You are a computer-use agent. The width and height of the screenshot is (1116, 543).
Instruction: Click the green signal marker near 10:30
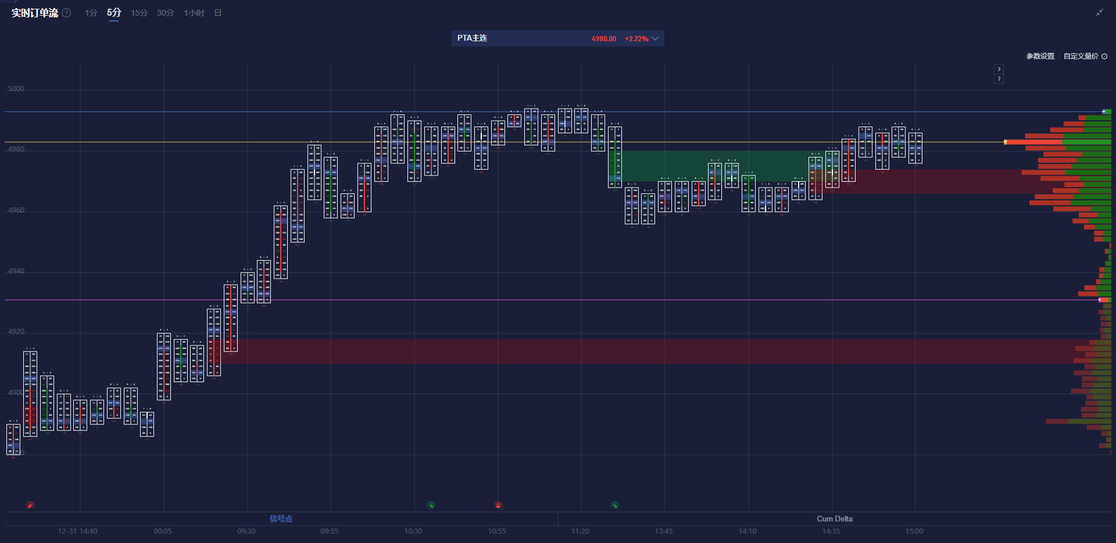tap(431, 505)
